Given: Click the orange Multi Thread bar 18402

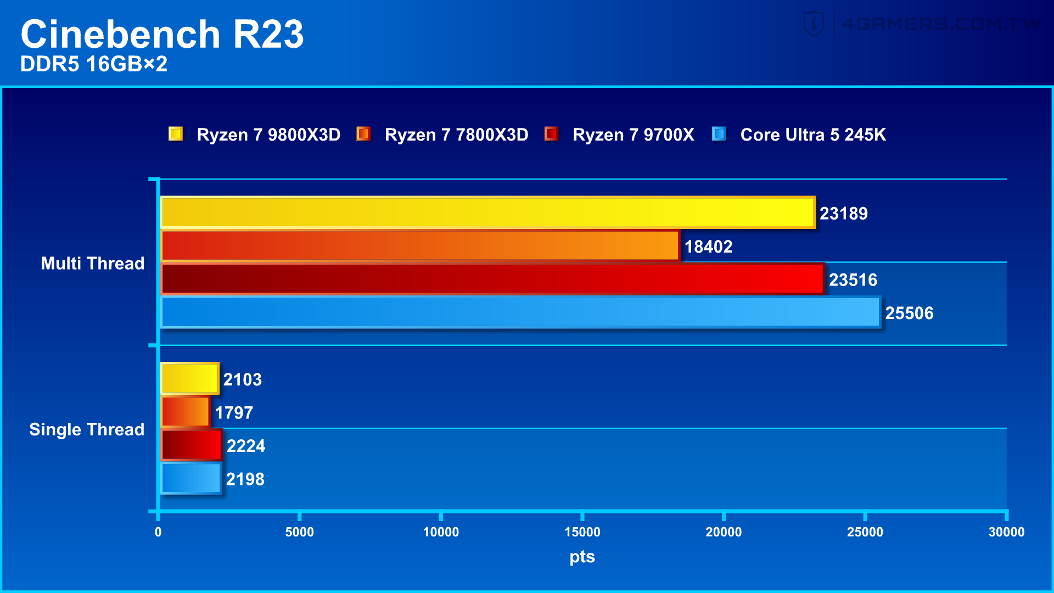Looking at the screenshot, I should (421, 245).
